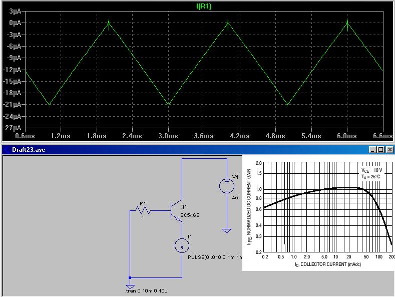This screenshot has width=395, height=297.
Task: Click the Q1 label
Action: 184,206
